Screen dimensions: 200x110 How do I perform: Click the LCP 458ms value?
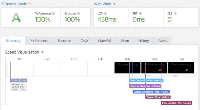point(107,19)
